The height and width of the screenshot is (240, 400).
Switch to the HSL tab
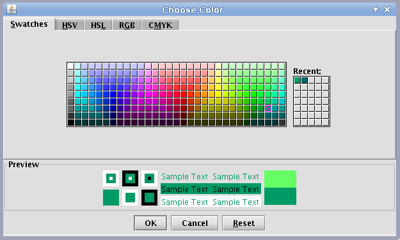98,25
